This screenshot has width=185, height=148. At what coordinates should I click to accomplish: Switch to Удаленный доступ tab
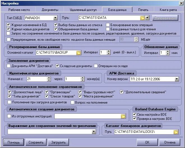83,10
